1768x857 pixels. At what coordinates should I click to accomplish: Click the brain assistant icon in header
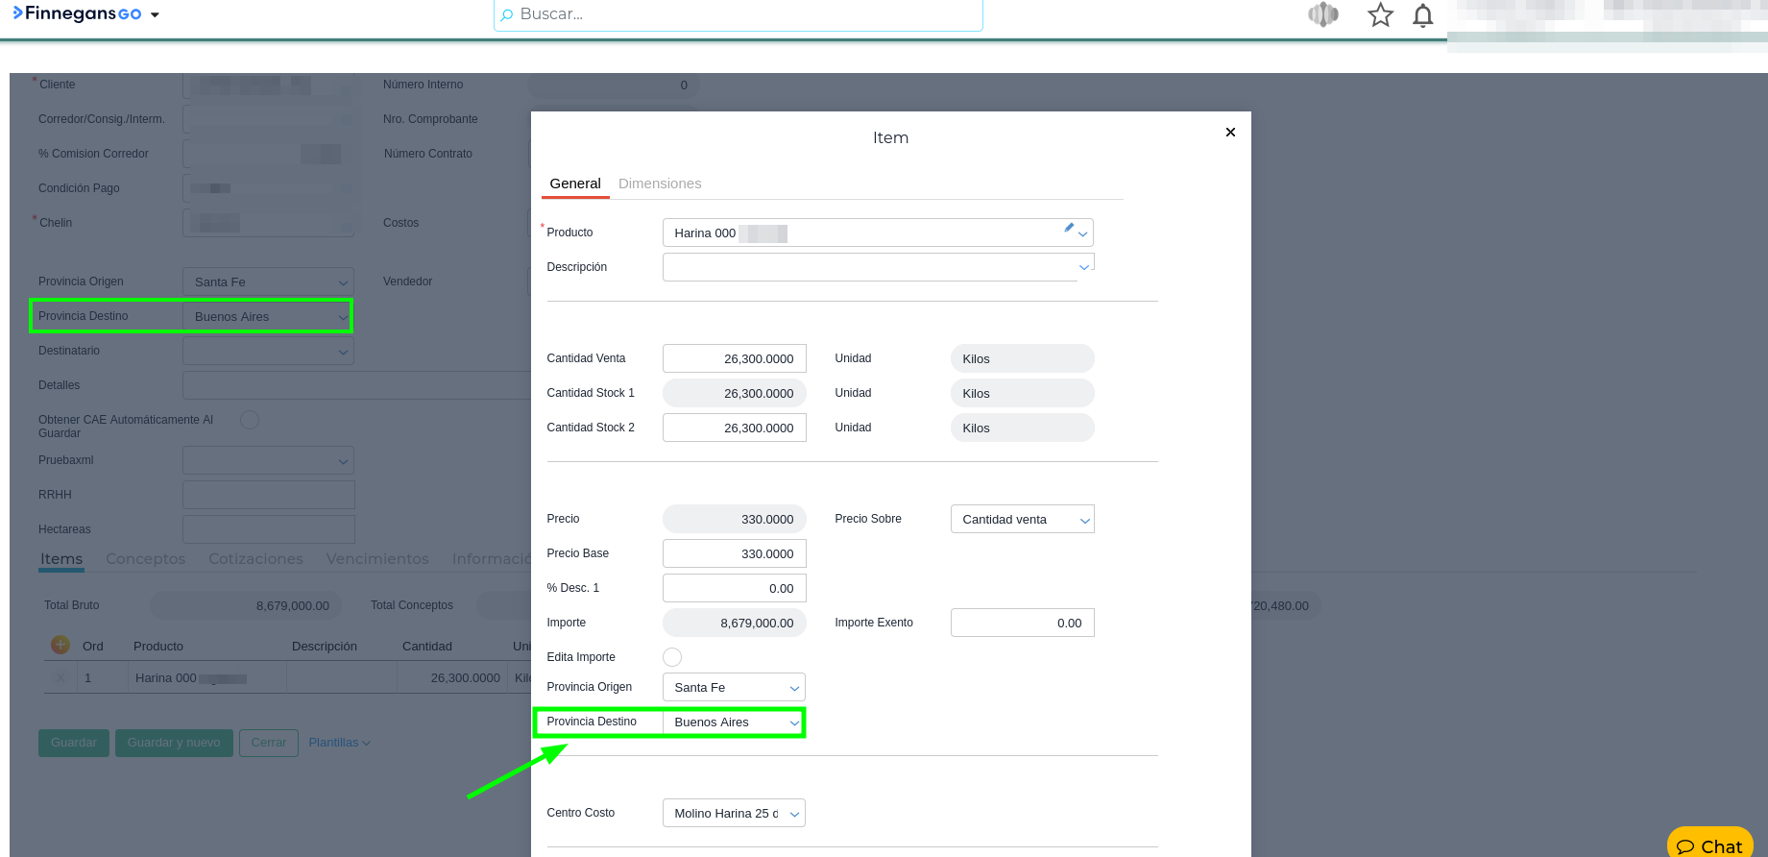click(1323, 14)
